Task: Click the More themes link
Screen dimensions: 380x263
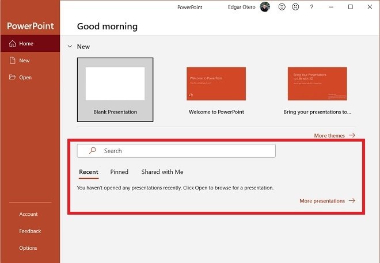Action: [x=329, y=136]
